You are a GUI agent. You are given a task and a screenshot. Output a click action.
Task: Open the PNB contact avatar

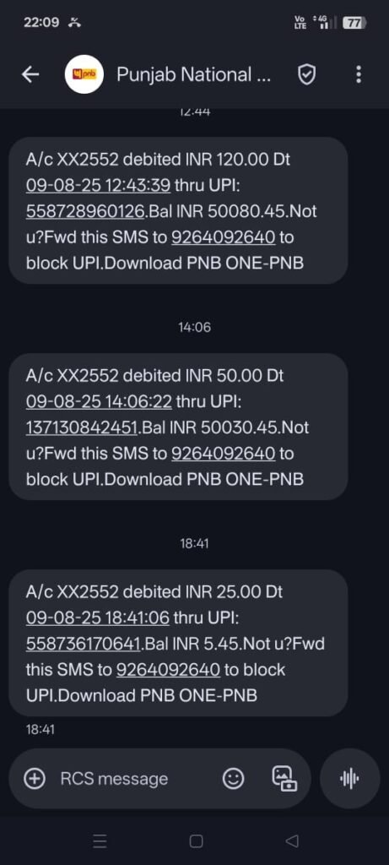pyautogui.click(x=84, y=74)
